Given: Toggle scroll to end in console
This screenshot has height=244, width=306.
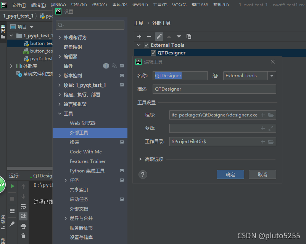Looking at the screenshot, I should click(23, 216).
